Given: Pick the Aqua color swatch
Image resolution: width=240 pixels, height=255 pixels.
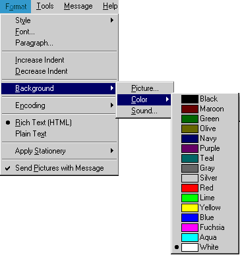Looking at the screenshot, I should coord(190,237).
